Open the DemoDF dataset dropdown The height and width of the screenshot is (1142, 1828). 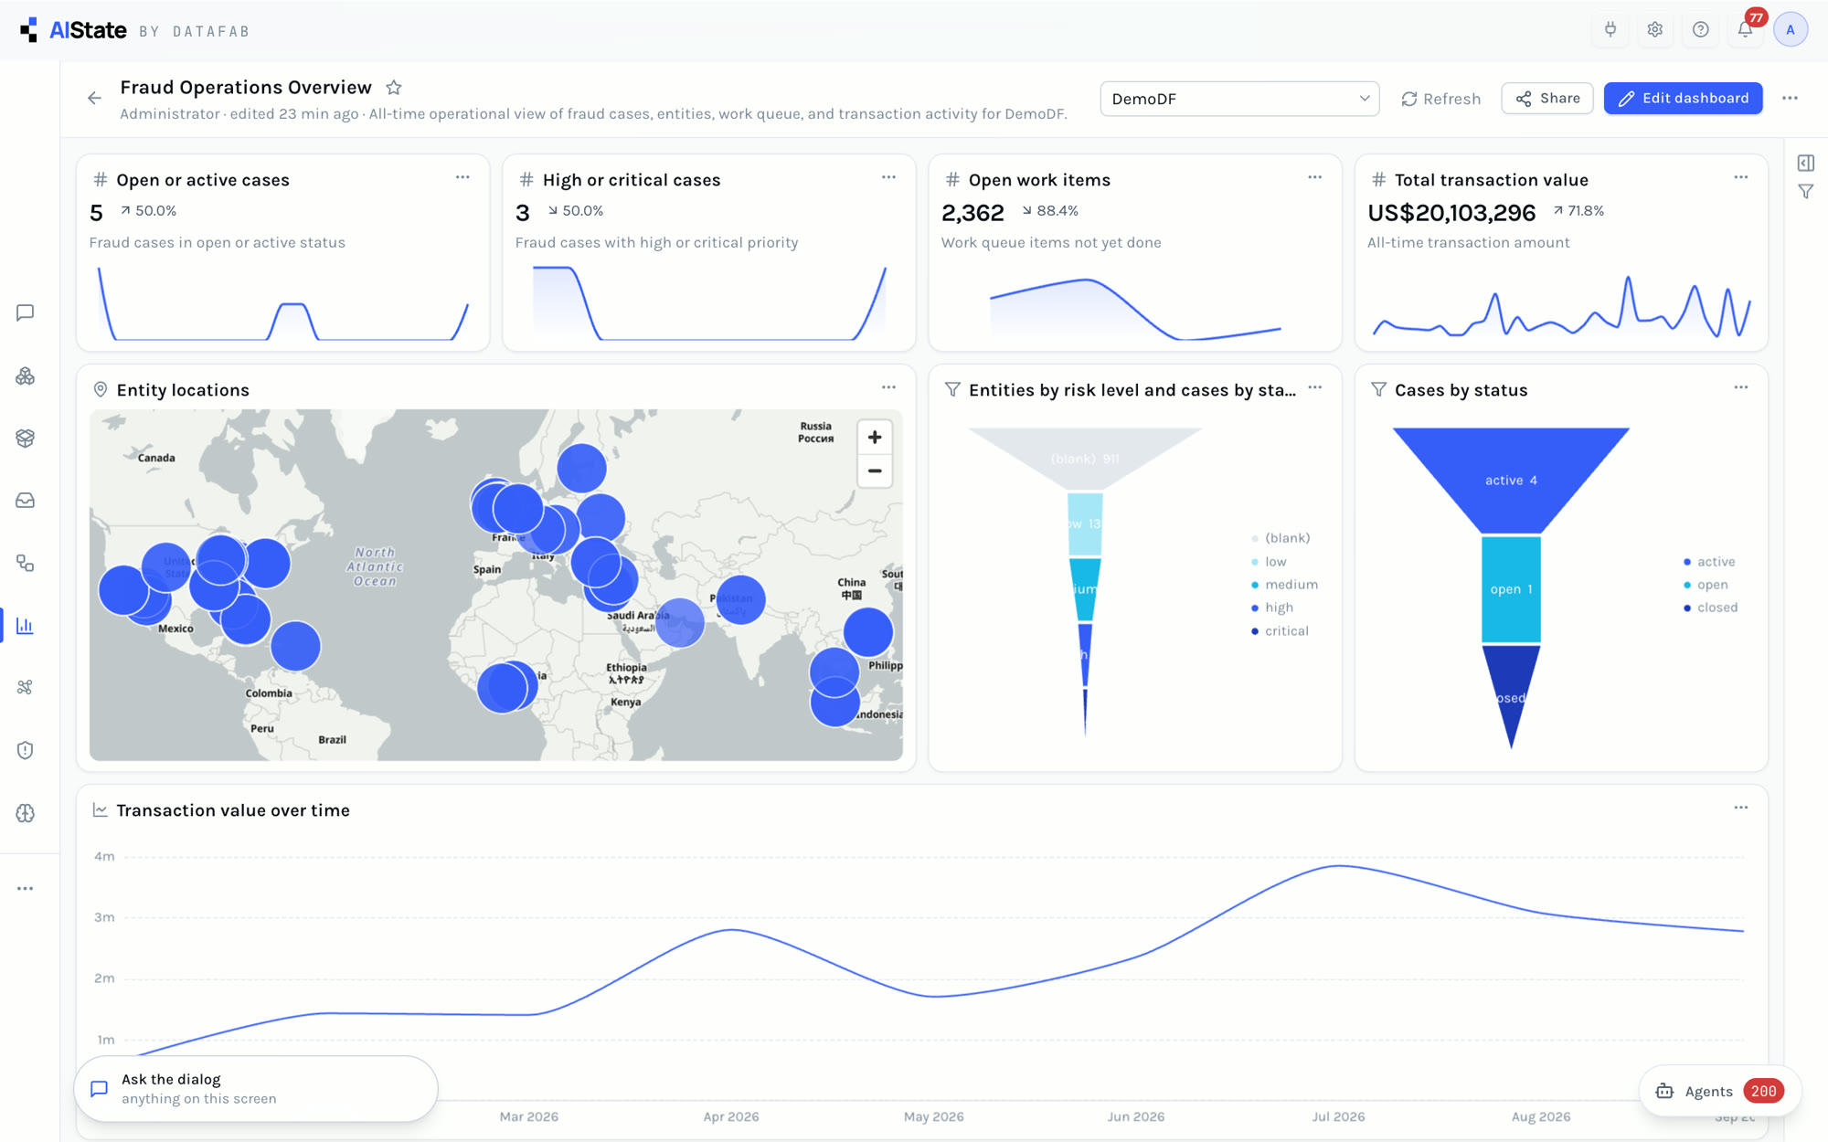pos(1239,99)
